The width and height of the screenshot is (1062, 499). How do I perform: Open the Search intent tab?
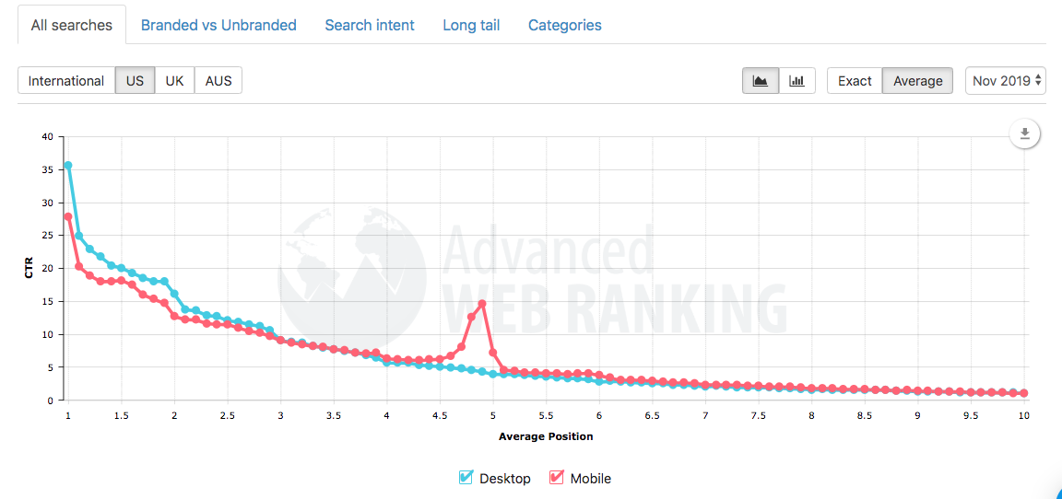(x=370, y=25)
